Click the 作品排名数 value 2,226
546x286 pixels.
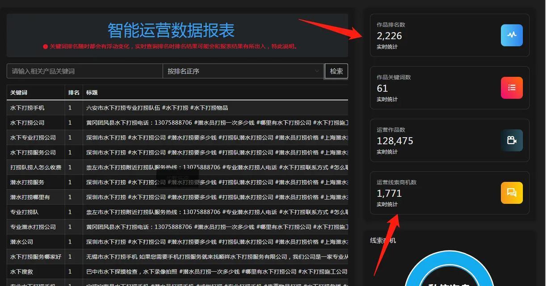click(x=389, y=36)
